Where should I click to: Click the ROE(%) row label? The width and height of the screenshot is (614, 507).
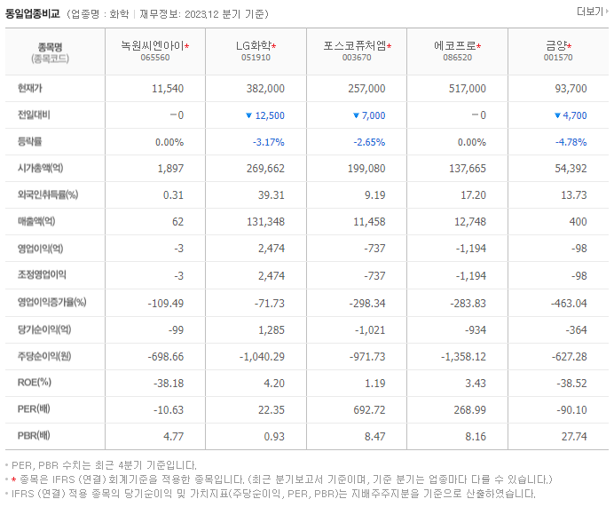tap(35, 383)
